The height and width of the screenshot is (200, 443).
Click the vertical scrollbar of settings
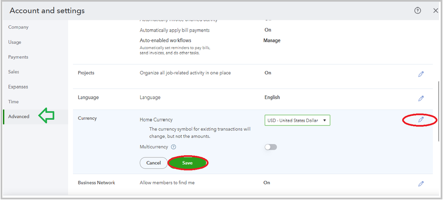click(439, 111)
